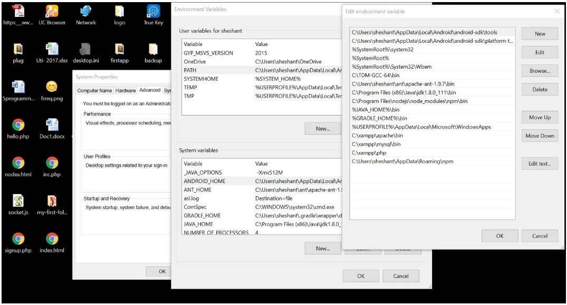Click the backup folder icon
The height and width of the screenshot is (305, 567).
point(153,50)
